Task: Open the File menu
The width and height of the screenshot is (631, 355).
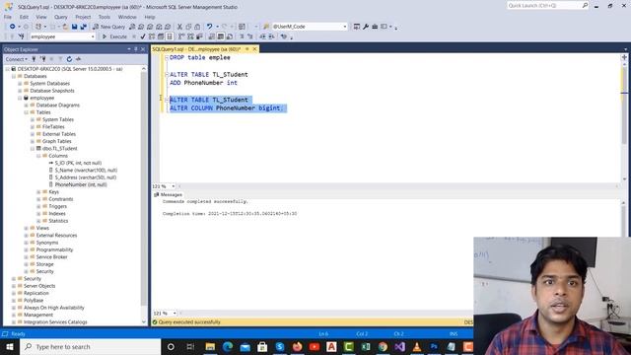Action: (8, 17)
